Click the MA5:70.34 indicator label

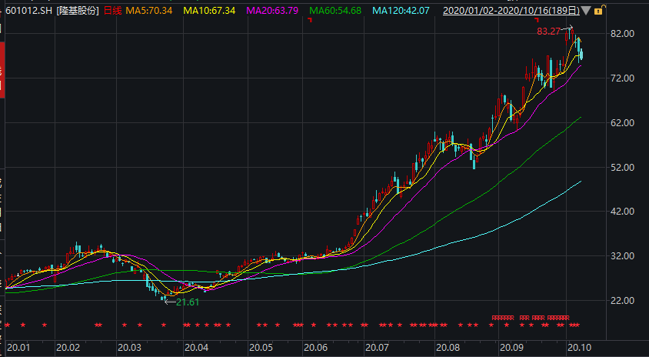pos(149,12)
